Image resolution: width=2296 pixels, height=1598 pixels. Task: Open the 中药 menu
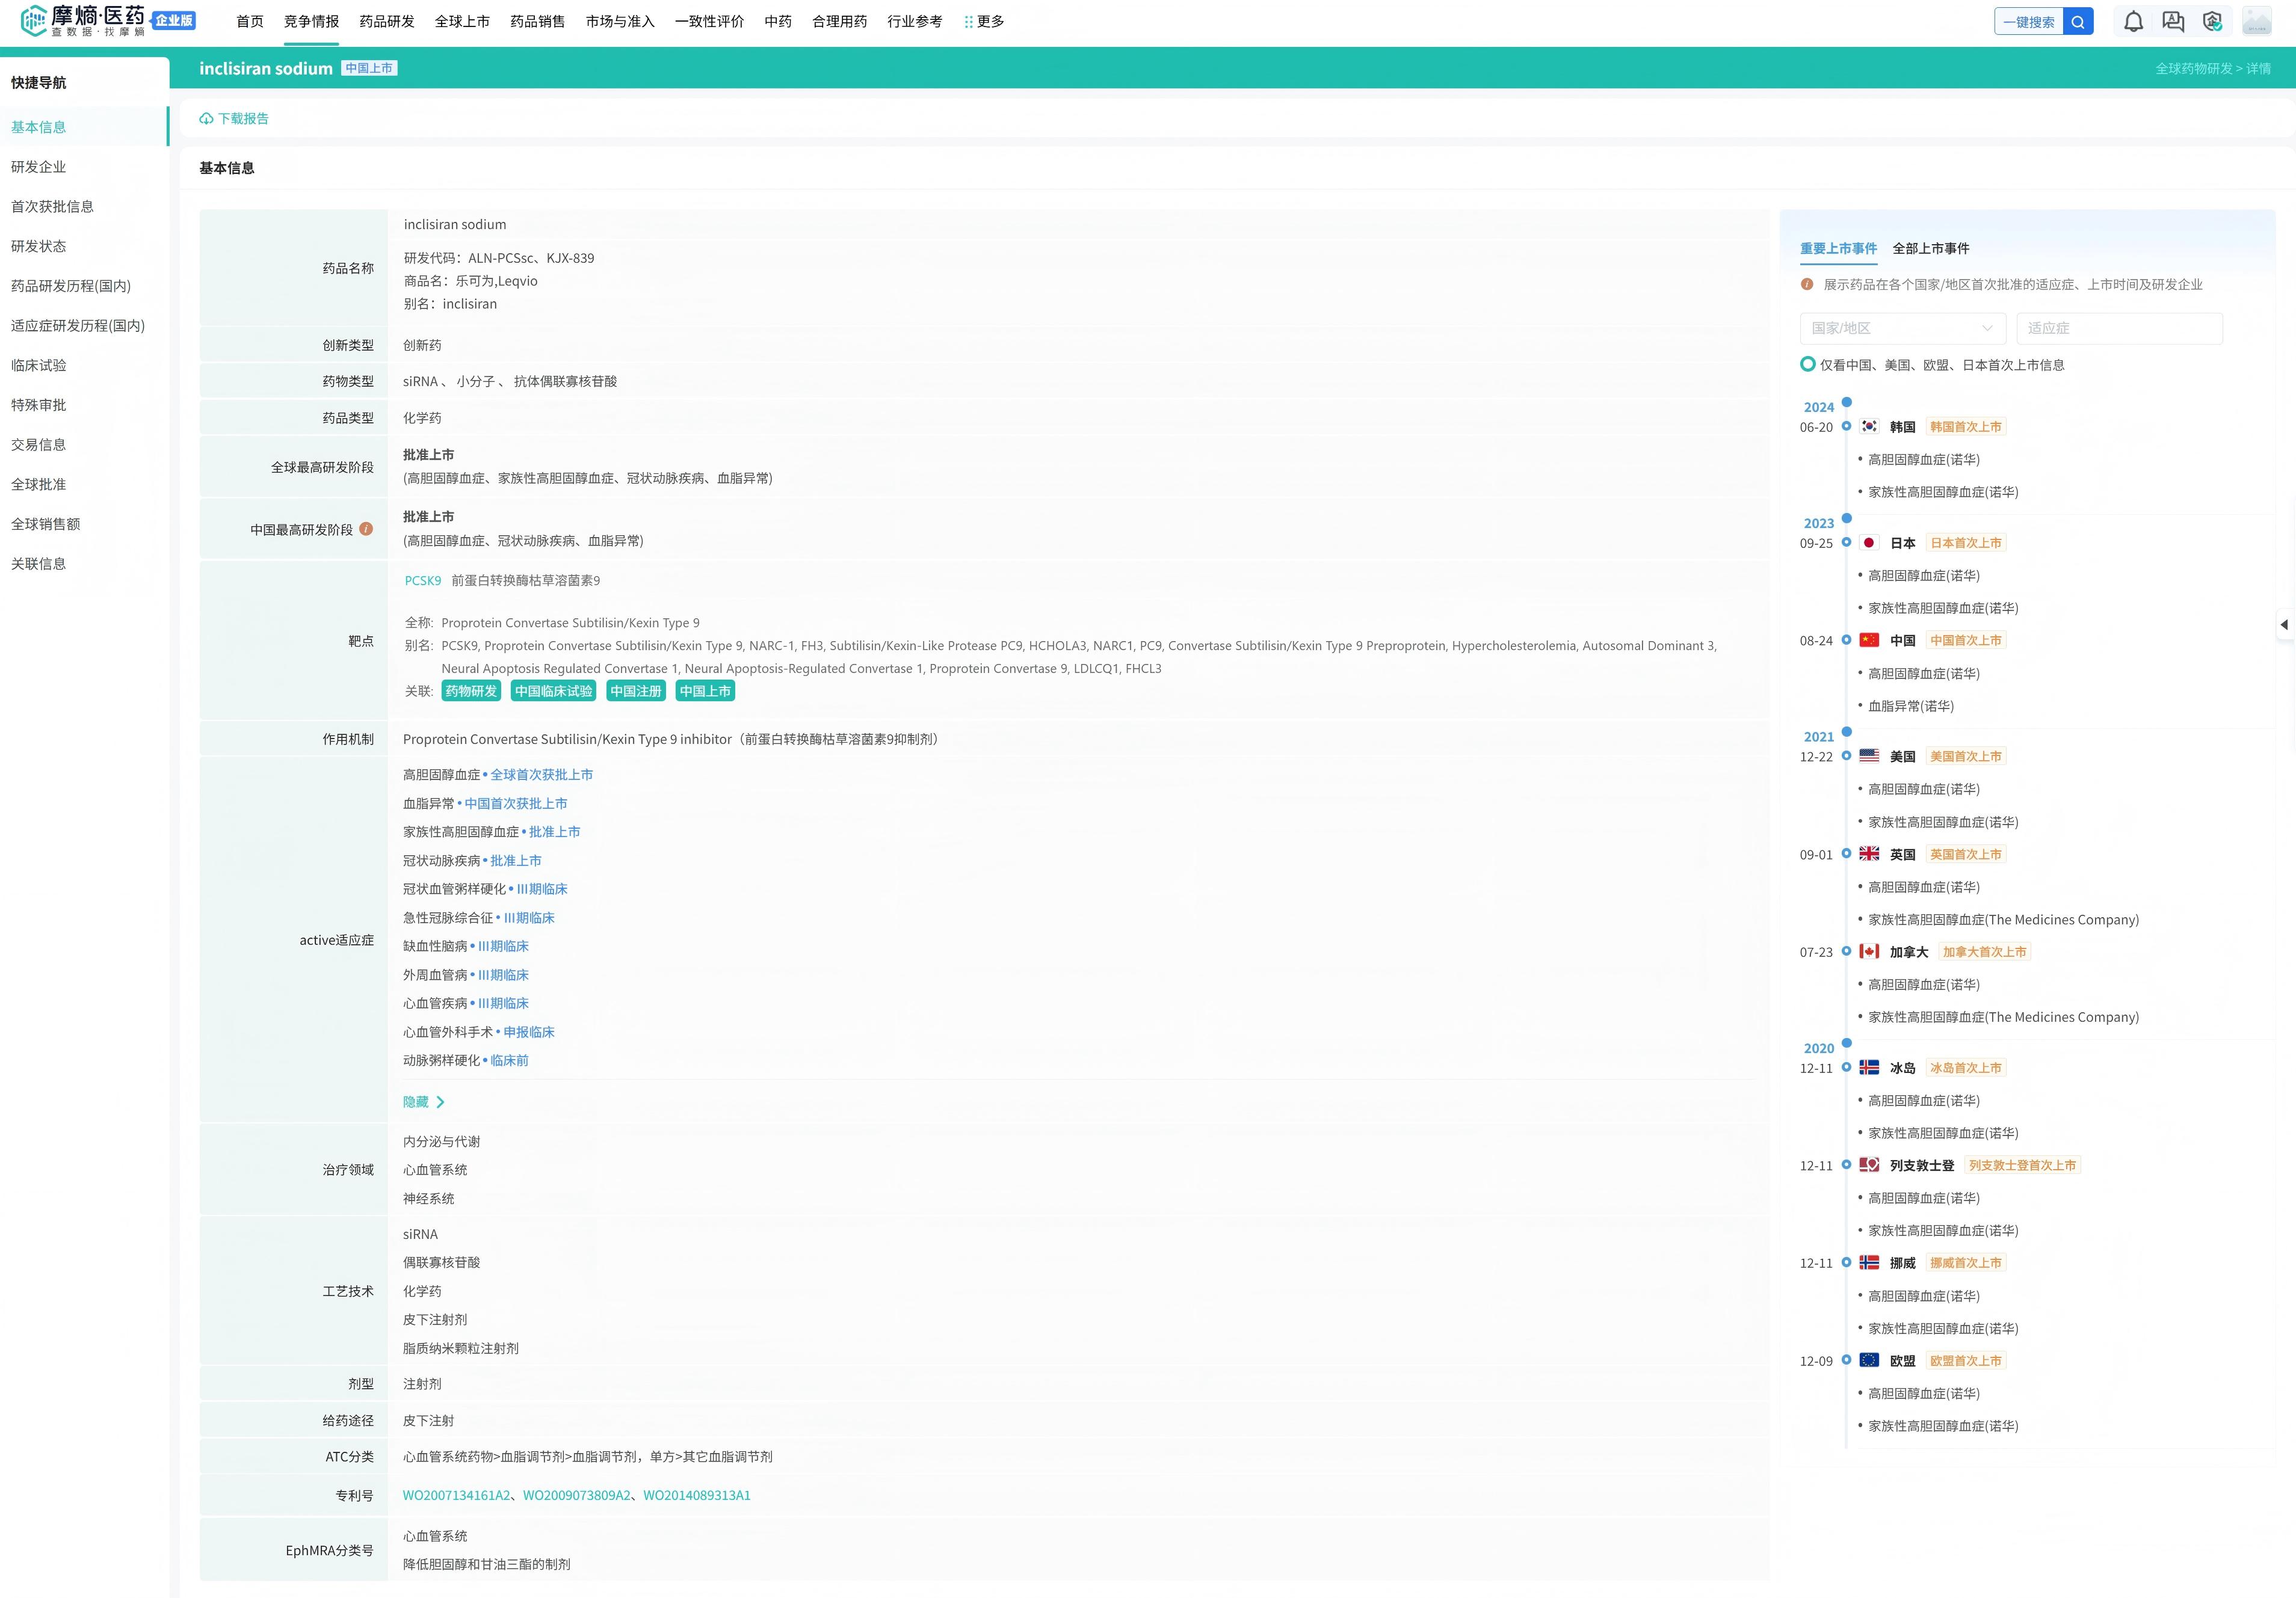click(x=778, y=22)
